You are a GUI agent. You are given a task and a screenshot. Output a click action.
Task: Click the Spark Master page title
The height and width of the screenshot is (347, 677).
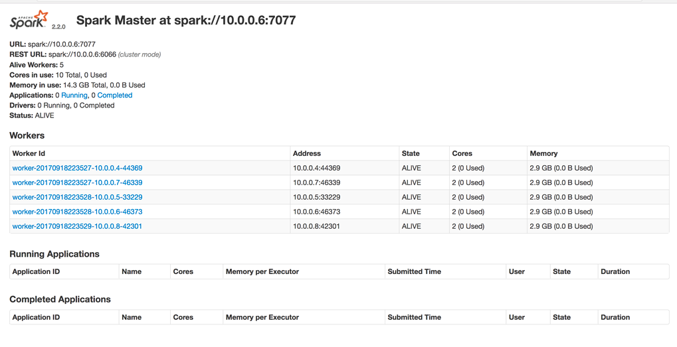point(186,21)
